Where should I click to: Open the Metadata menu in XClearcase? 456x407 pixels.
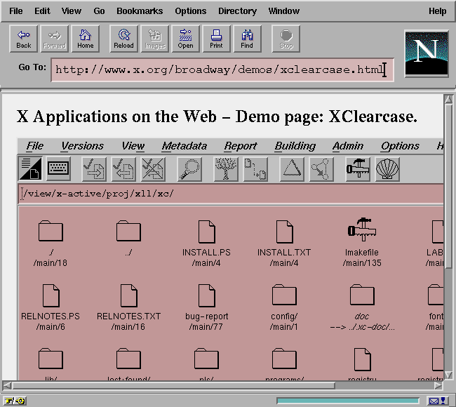tap(184, 146)
